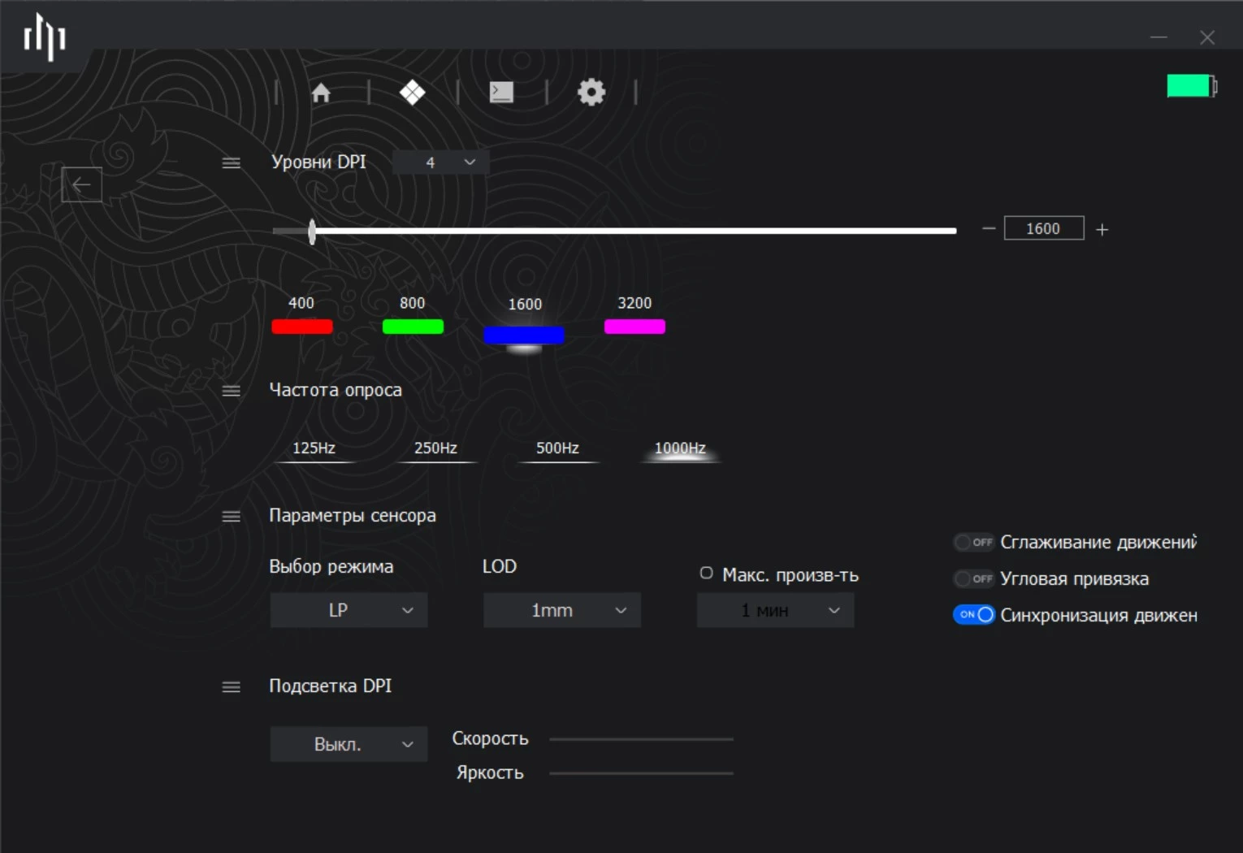This screenshot has height=853, width=1243.
Task: Choose the 125Hz polling rate
Action: [x=314, y=448]
